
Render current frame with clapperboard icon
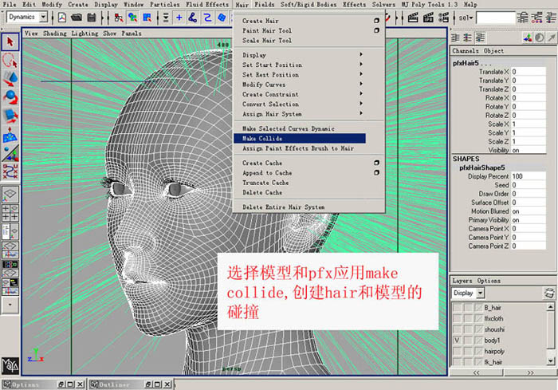[x=413, y=17]
